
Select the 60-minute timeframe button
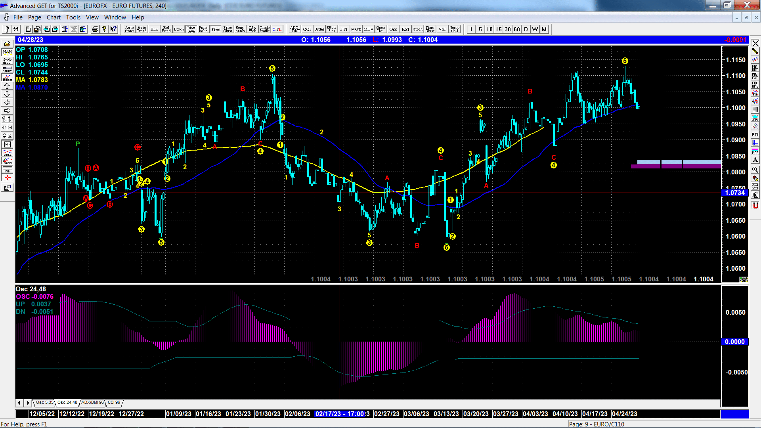coord(517,29)
